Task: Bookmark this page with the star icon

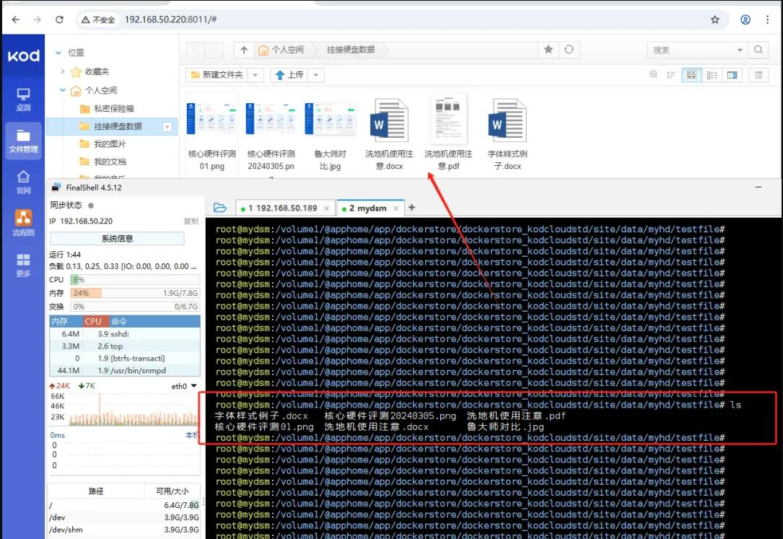Action: tap(715, 19)
